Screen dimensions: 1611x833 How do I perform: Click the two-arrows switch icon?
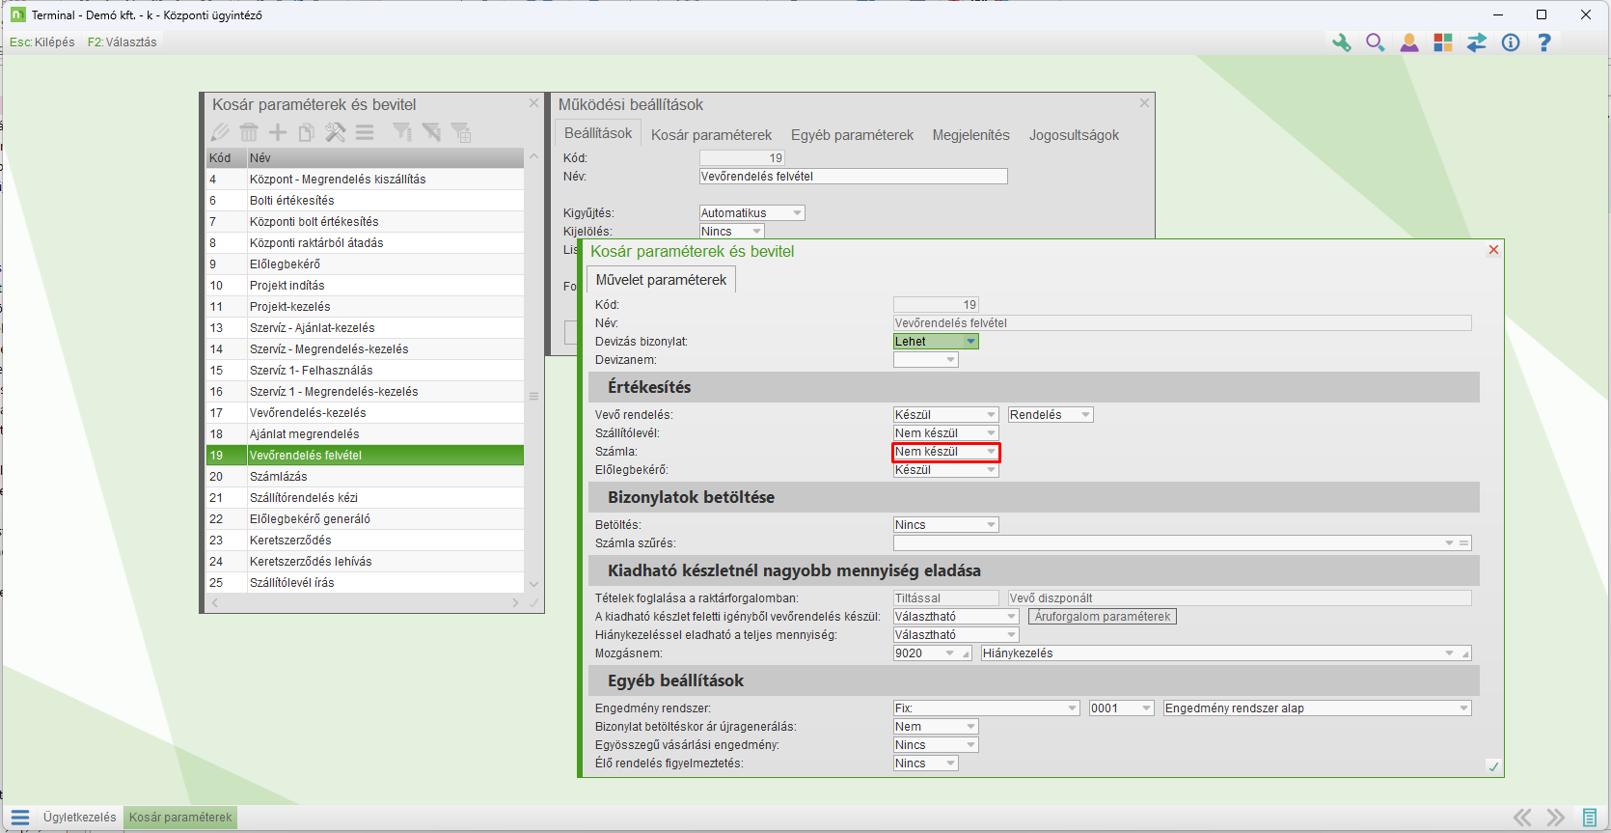tap(1477, 42)
